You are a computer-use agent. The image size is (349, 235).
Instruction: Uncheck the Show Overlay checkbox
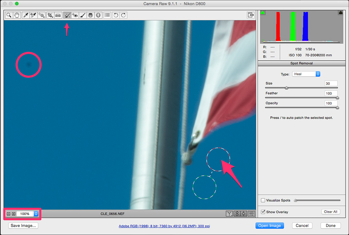tap(263, 212)
